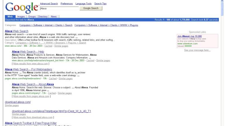Click the Google Search button
Image resolution: width=225 pixels, height=126 pixels.
[91, 8]
